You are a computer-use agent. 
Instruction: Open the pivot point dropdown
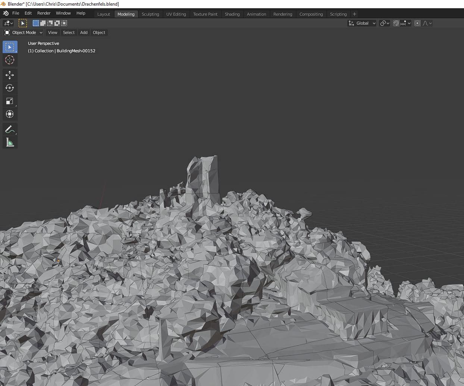(x=385, y=23)
